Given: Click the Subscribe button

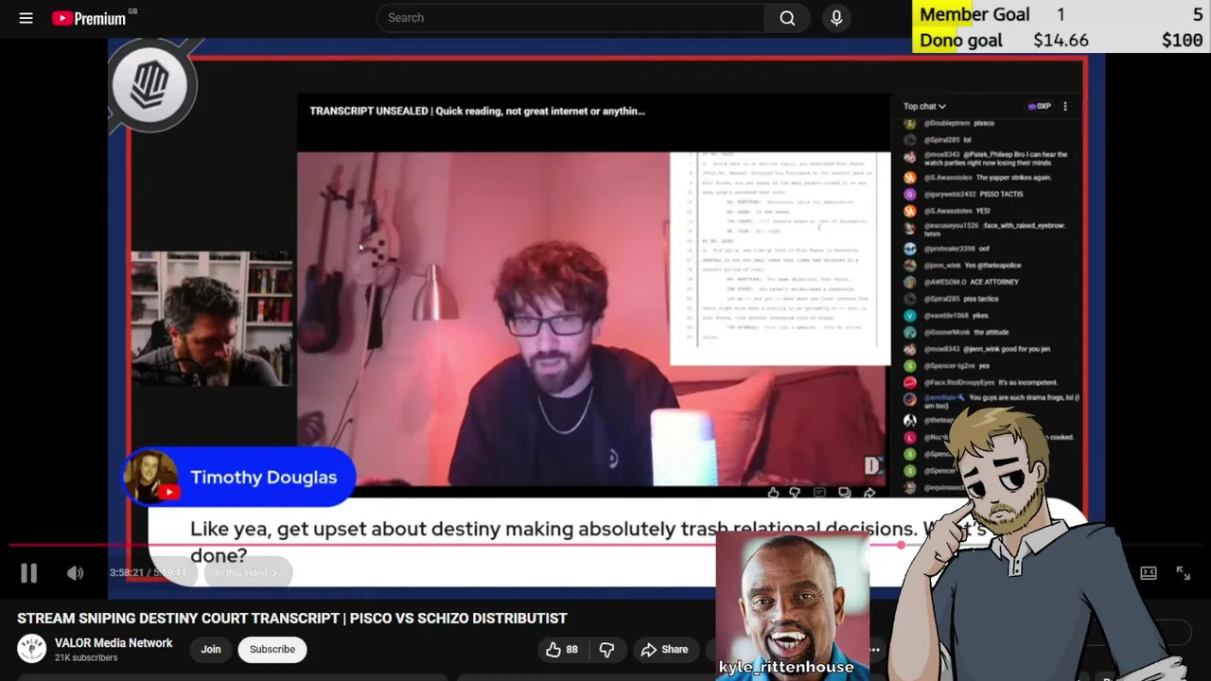Looking at the screenshot, I should coord(272,649).
